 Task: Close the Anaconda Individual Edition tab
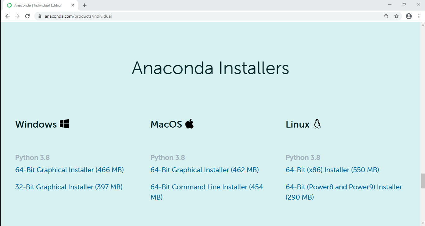coord(73,5)
